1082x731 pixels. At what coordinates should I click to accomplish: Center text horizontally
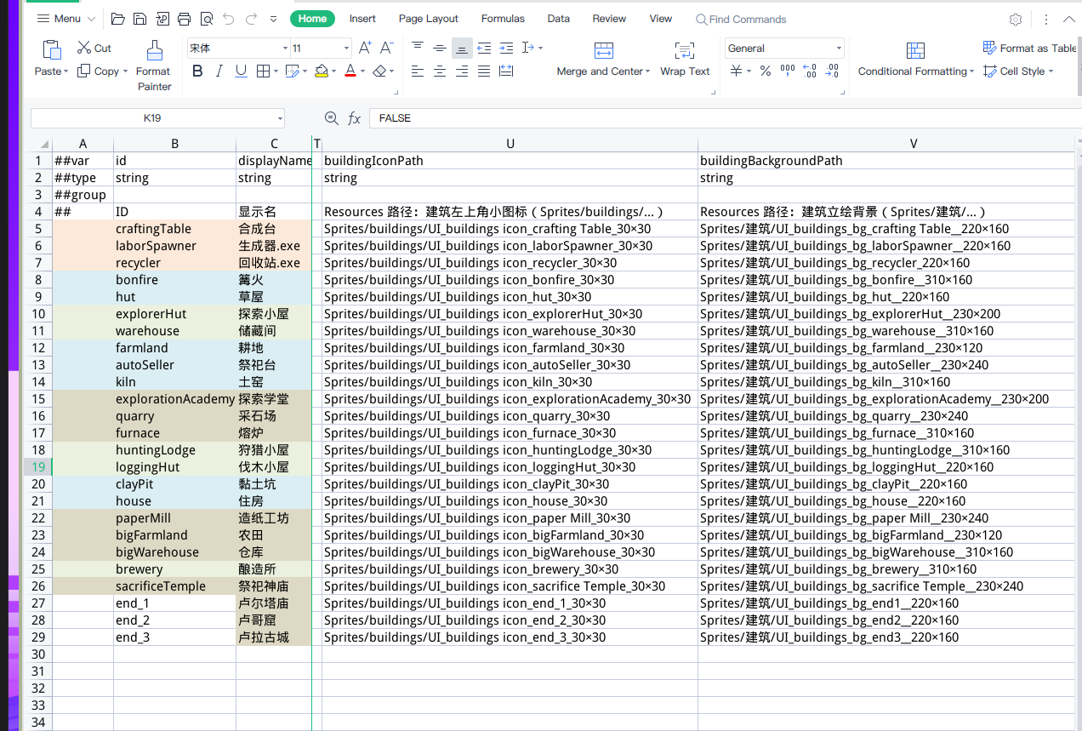(x=440, y=71)
